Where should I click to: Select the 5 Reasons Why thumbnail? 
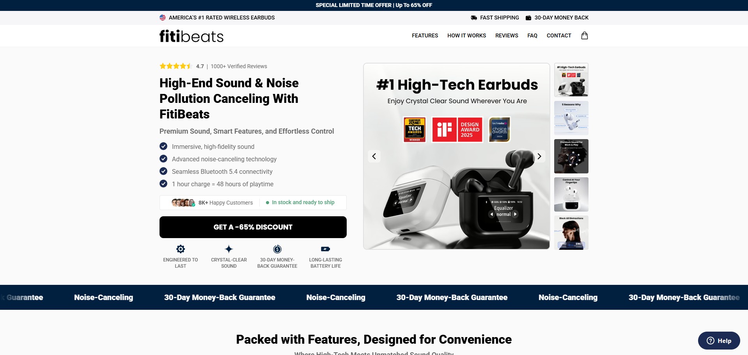pyautogui.click(x=571, y=118)
